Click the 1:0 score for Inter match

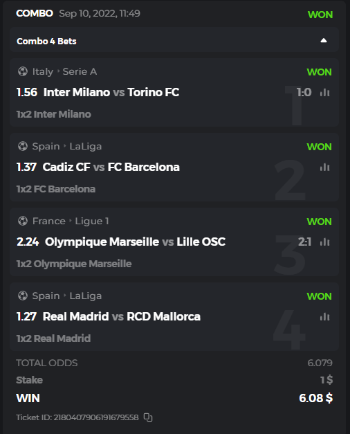point(304,93)
